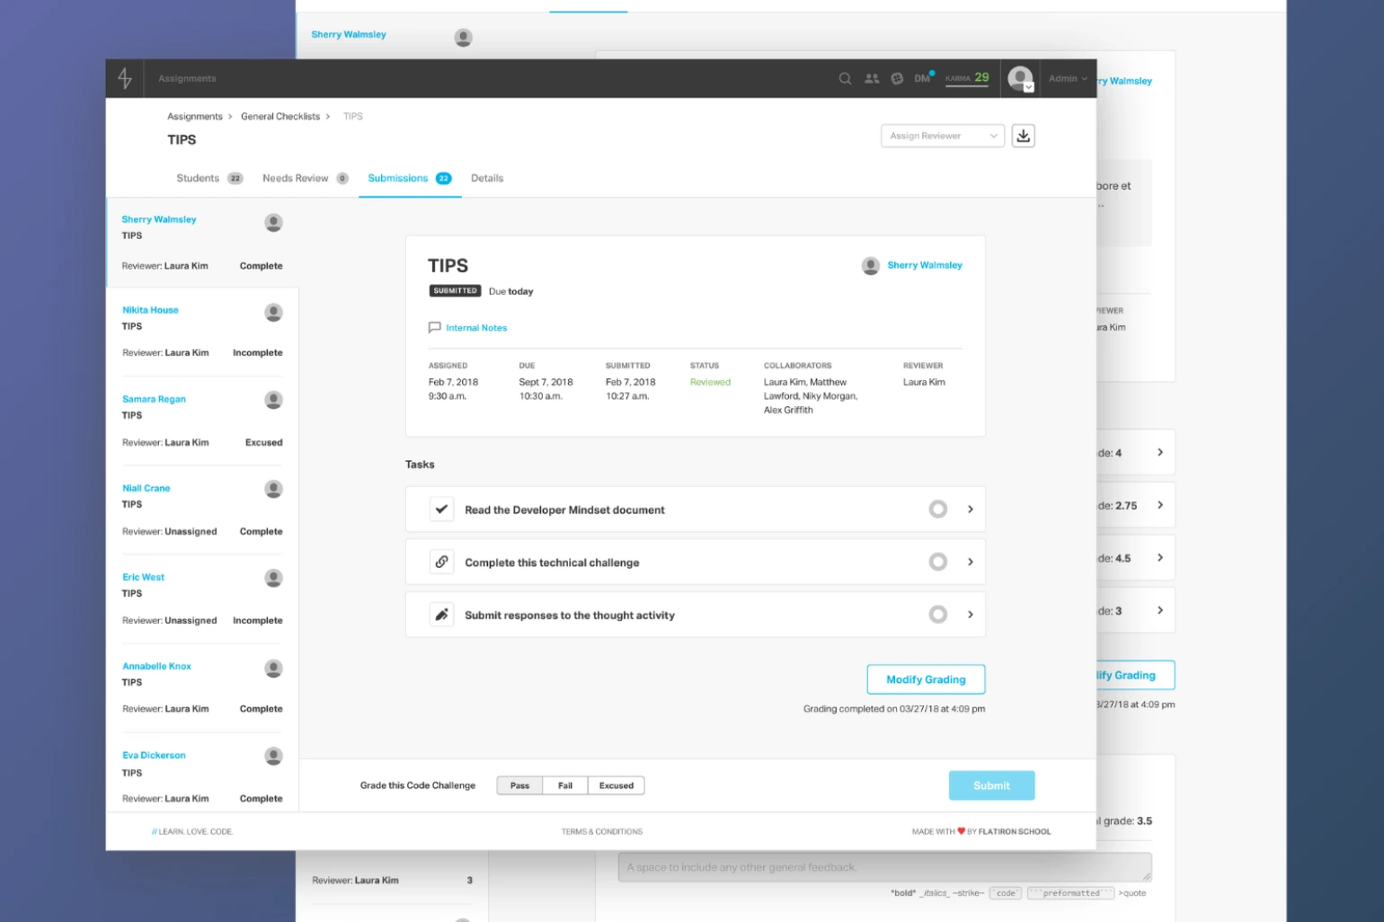This screenshot has width=1384, height=922.
Task: Switch to the Needs Review tab
Action: 306,178
